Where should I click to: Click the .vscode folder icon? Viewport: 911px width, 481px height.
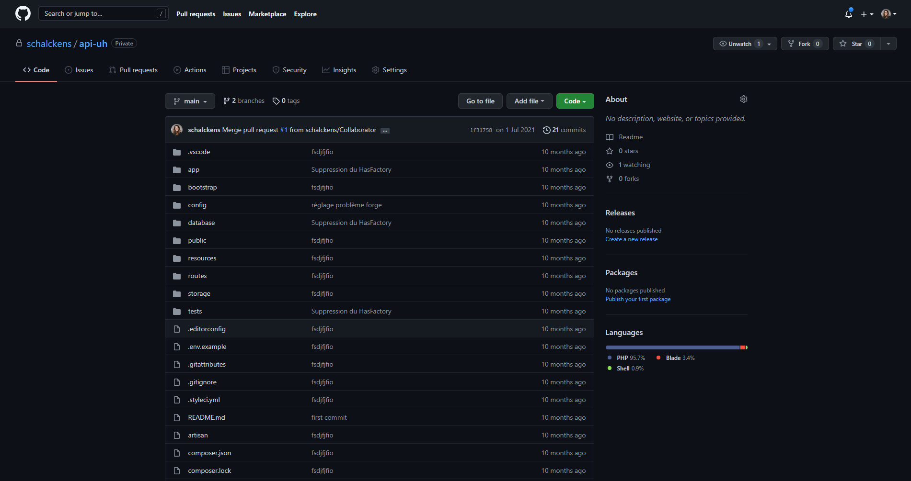click(x=177, y=152)
